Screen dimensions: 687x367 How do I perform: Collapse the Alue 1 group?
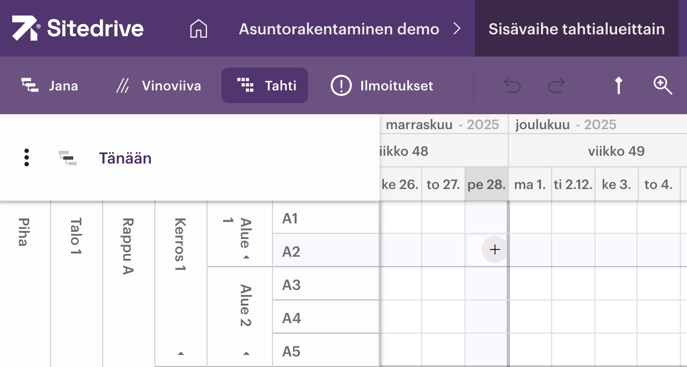[x=246, y=257]
